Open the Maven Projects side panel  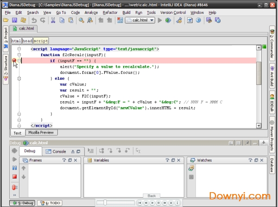pos(272,134)
